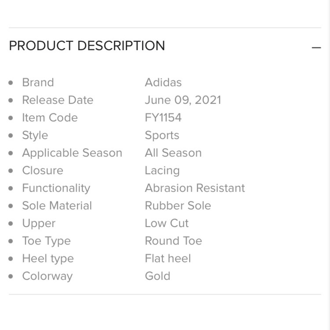Image resolution: width=330 pixels, height=330 pixels.
Task: Click the Sole Material label
Action: pyautogui.click(x=57, y=206)
